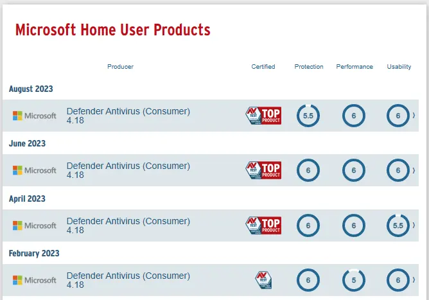429x300 pixels.
Task: Click the Producer column header
Action: pos(120,67)
